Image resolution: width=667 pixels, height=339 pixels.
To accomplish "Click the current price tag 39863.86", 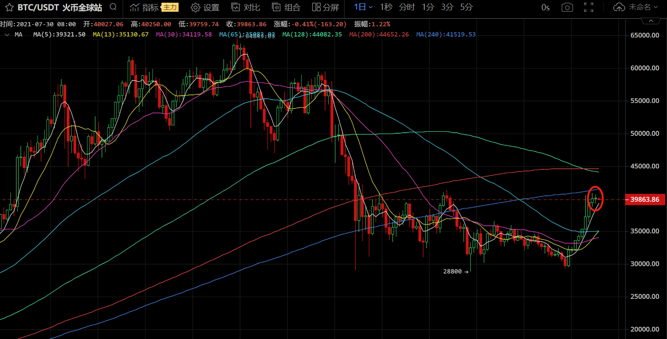I will (x=645, y=199).
